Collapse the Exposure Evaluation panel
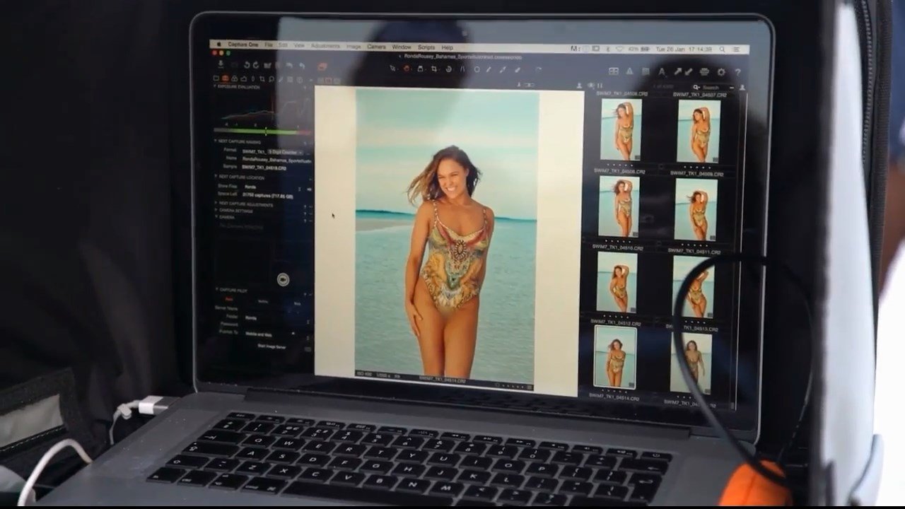 click(x=216, y=87)
